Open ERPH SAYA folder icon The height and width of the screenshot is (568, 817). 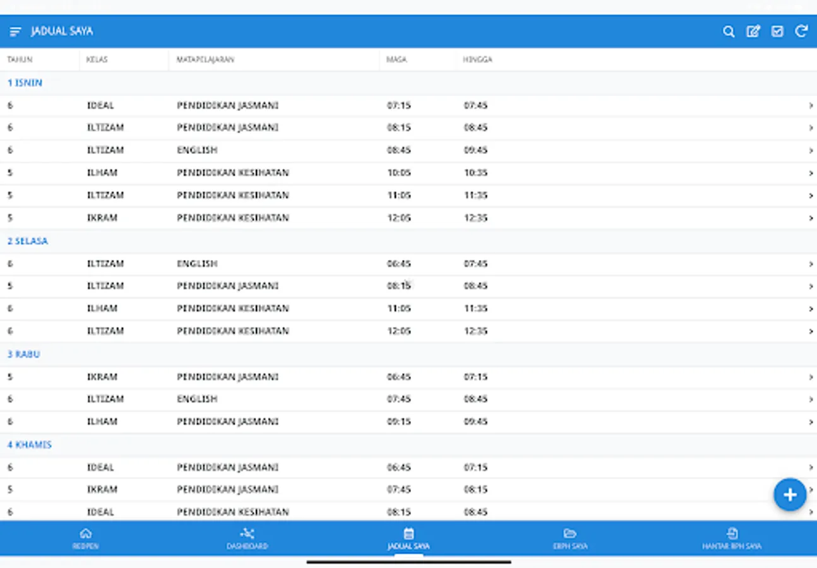pyautogui.click(x=570, y=532)
